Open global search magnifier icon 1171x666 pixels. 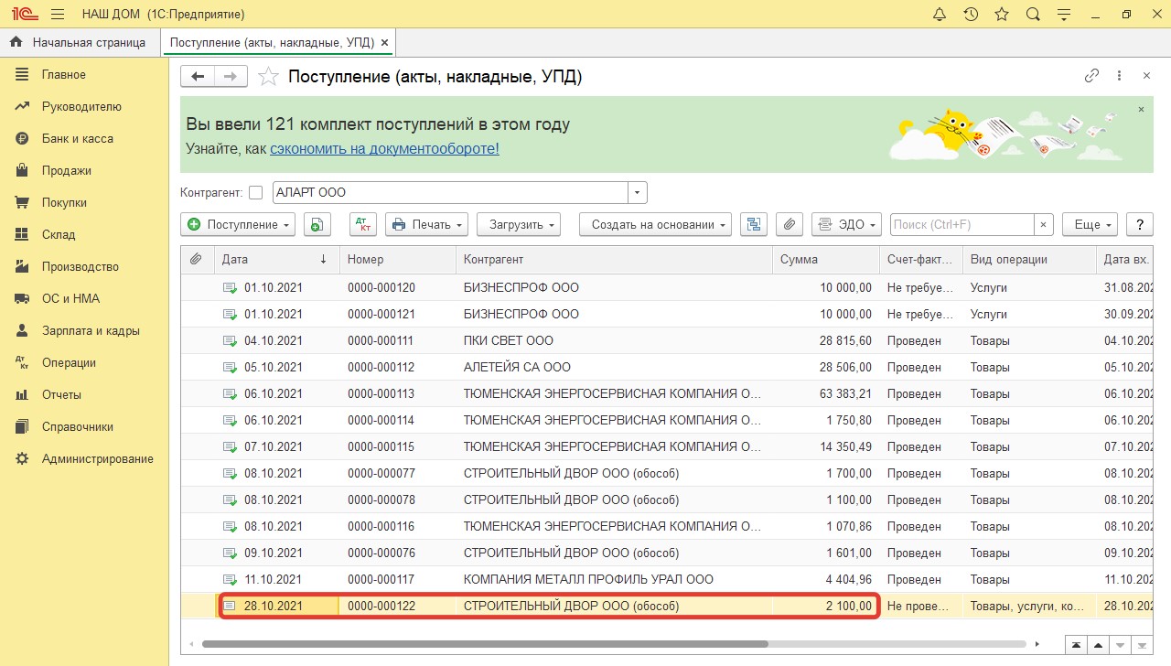point(1033,15)
